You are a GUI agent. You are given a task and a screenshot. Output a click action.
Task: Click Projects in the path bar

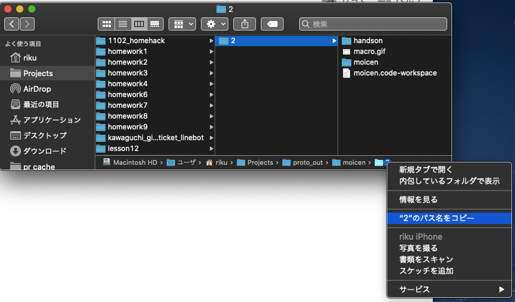255,162
